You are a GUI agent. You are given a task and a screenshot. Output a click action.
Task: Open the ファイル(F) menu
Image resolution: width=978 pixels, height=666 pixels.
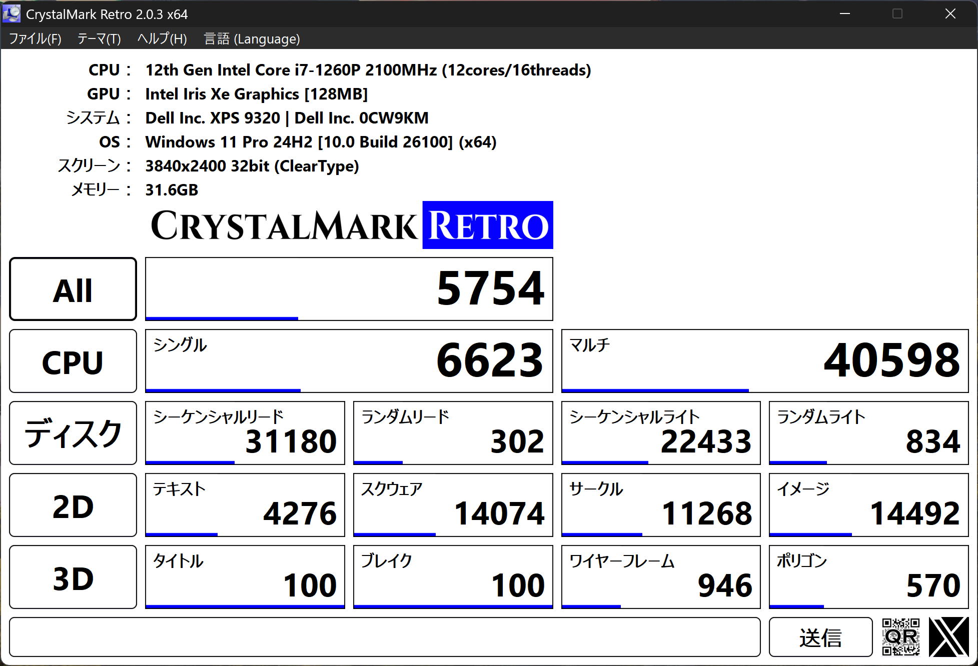pyautogui.click(x=35, y=39)
